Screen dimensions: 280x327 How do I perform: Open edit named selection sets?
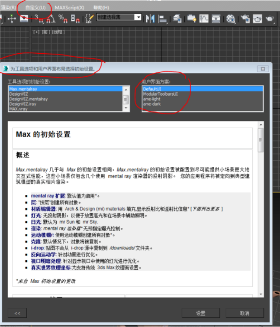[x=90, y=19]
